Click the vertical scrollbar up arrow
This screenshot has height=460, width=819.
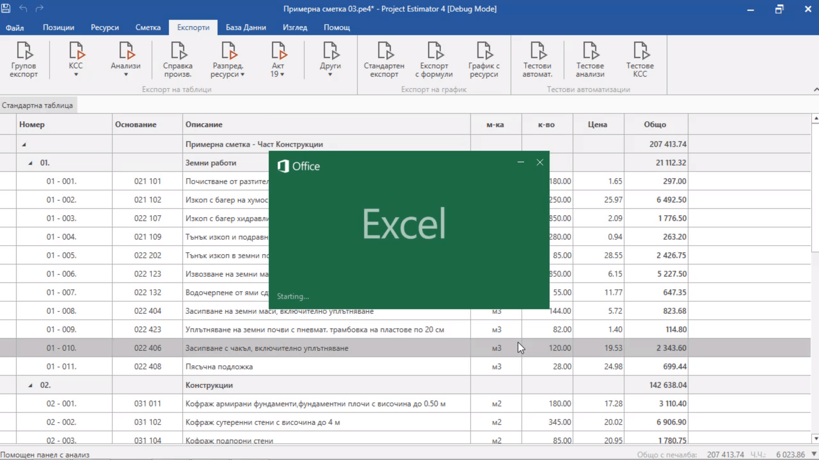click(x=815, y=118)
